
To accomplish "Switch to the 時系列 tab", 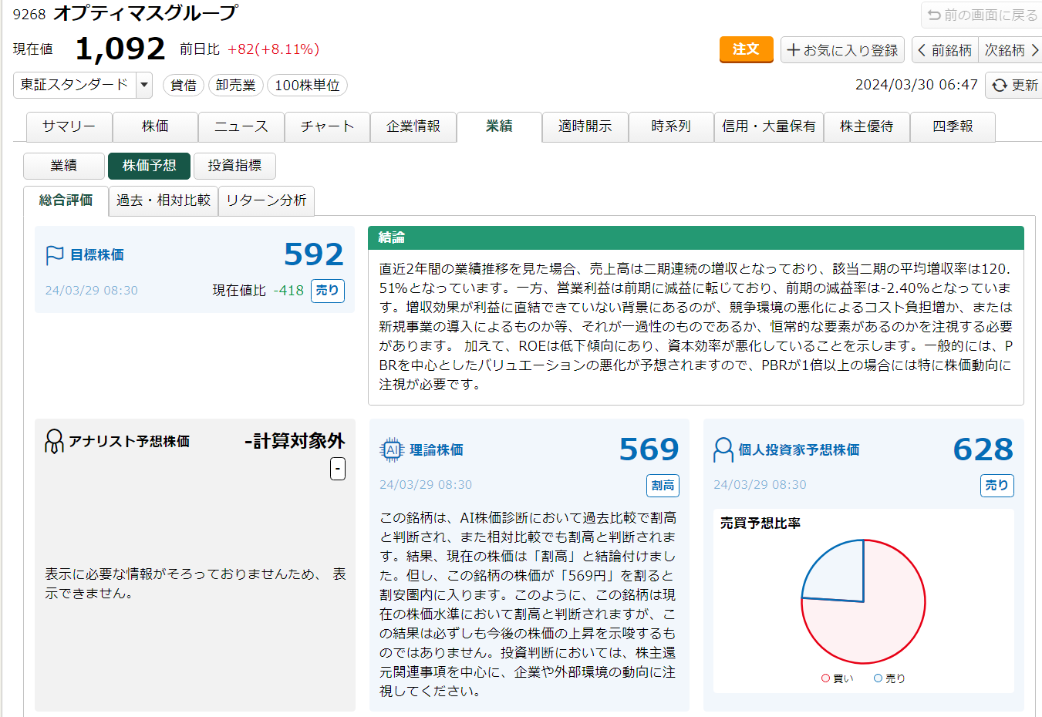I will [671, 127].
